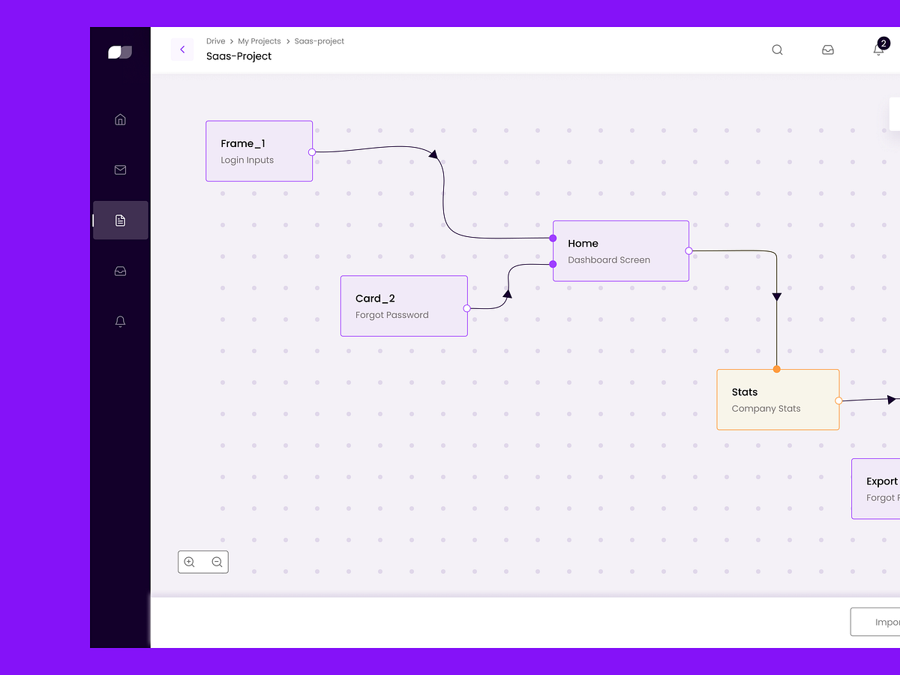This screenshot has height=675, width=900.
Task: Open the Drive breadcrumb link
Action: point(215,41)
